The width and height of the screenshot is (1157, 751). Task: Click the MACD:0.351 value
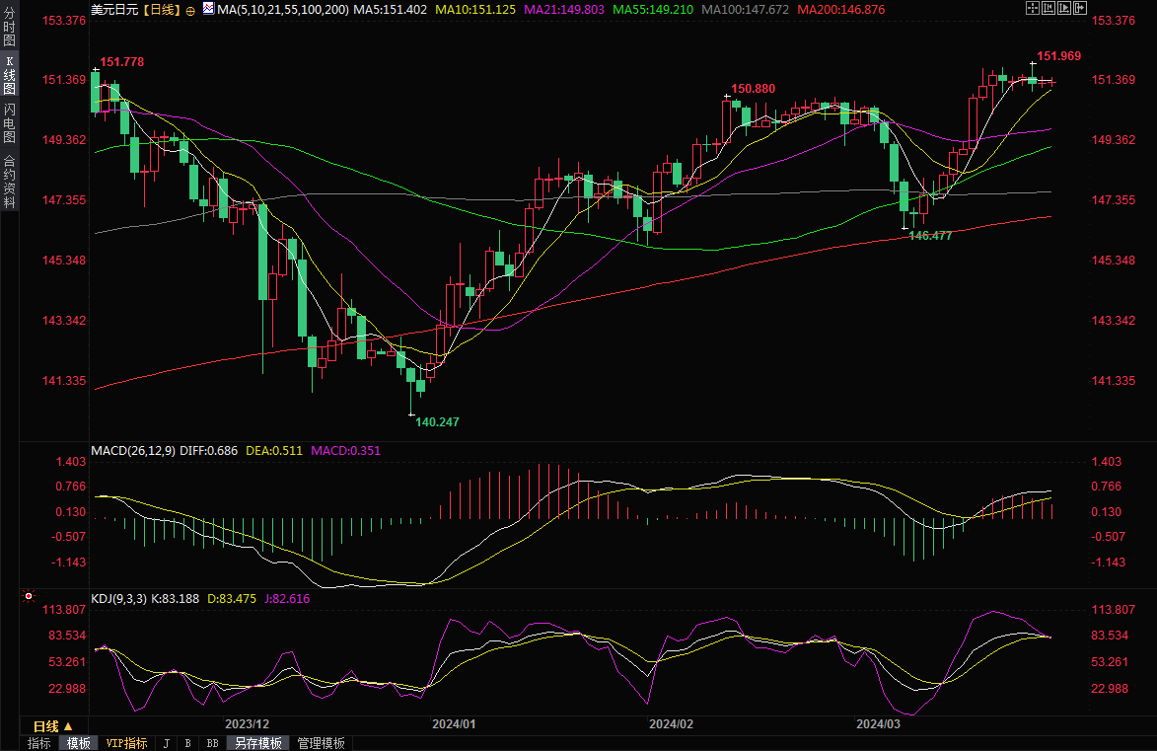point(345,450)
